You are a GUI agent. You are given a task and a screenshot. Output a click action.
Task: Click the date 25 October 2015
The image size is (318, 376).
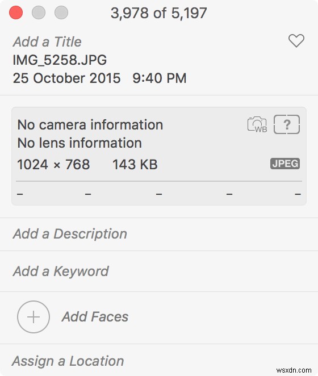(x=66, y=78)
